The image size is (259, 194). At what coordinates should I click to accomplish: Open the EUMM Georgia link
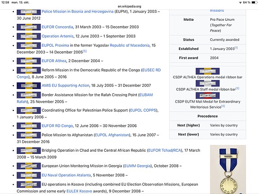point(137,166)
